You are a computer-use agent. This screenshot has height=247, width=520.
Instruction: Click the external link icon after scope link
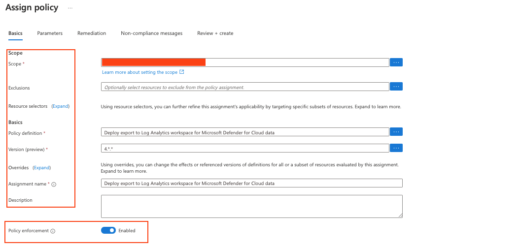click(x=182, y=72)
